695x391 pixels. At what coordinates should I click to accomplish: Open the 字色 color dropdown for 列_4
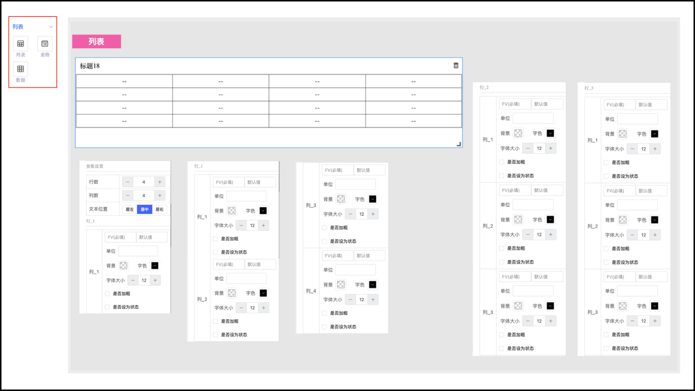pos(373,285)
